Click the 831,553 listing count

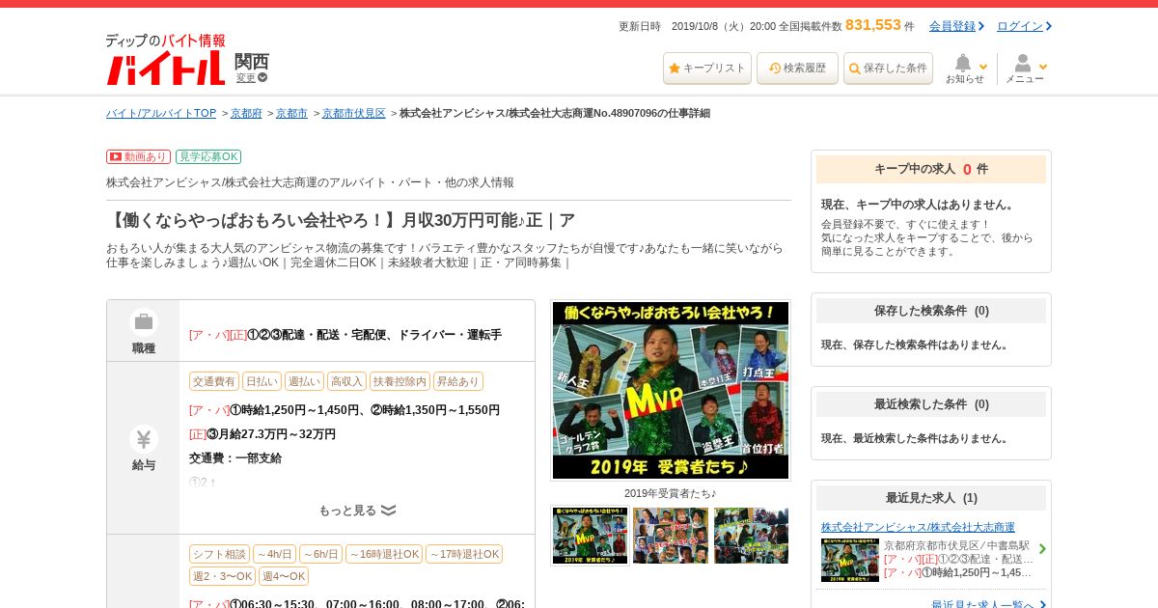click(x=872, y=25)
